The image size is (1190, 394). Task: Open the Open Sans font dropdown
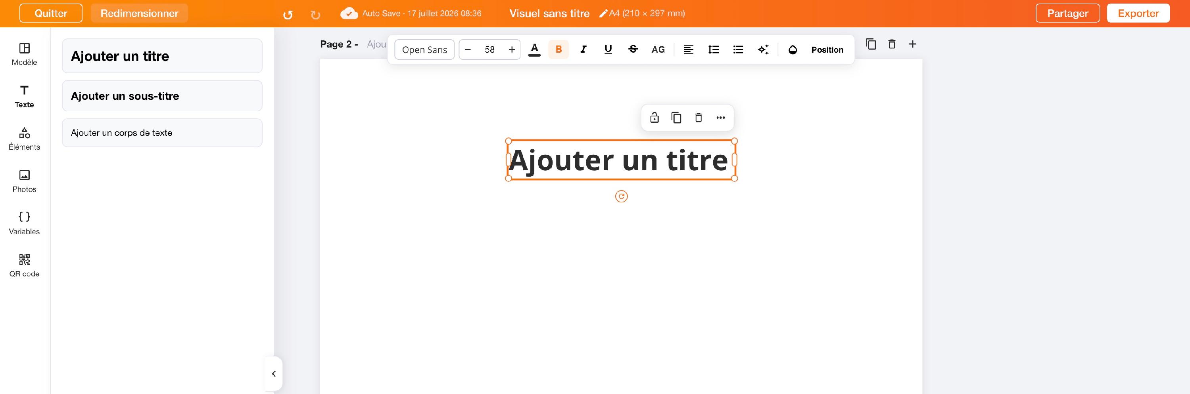[424, 49]
